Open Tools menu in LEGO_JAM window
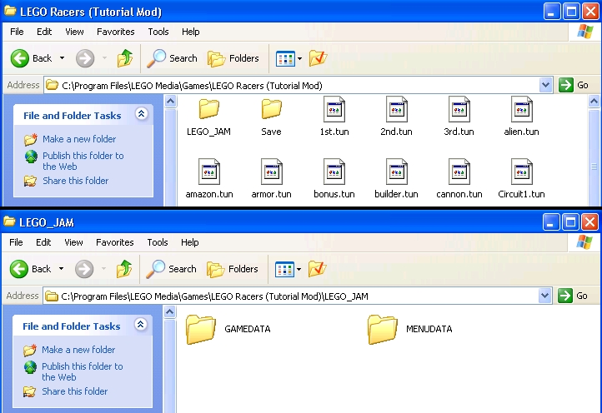Image resolution: width=602 pixels, height=413 pixels. [158, 242]
